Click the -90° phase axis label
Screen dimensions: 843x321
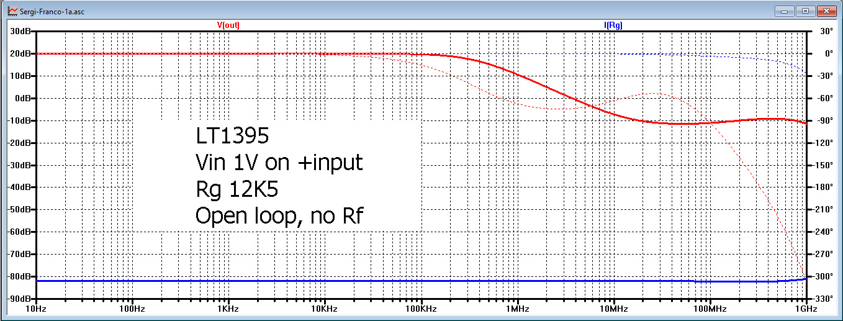(x=824, y=120)
